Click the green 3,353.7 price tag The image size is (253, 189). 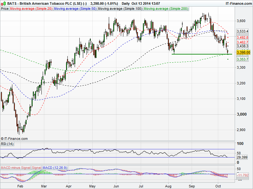point(243,59)
